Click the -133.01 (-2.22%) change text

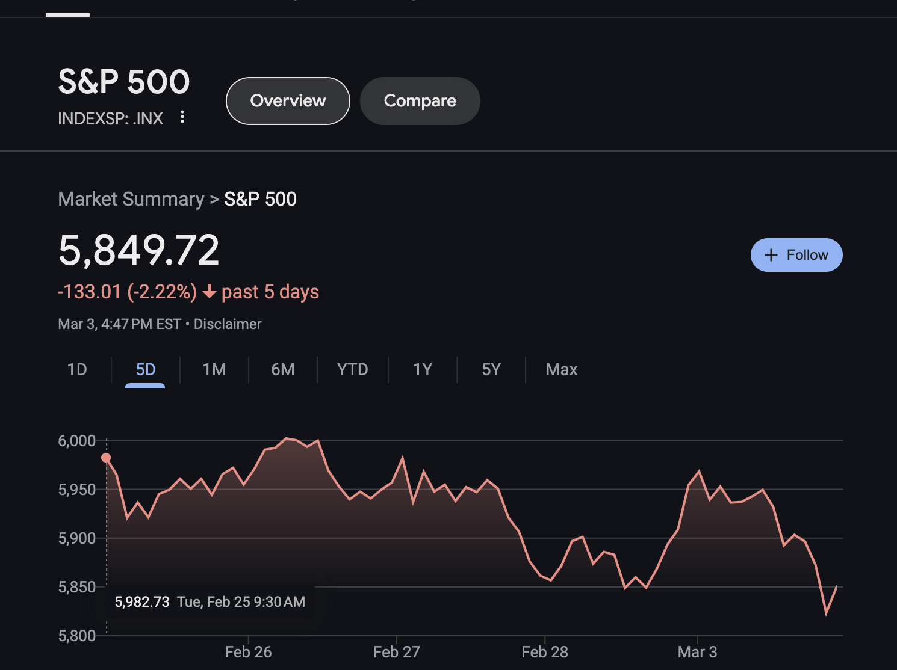tap(127, 292)
